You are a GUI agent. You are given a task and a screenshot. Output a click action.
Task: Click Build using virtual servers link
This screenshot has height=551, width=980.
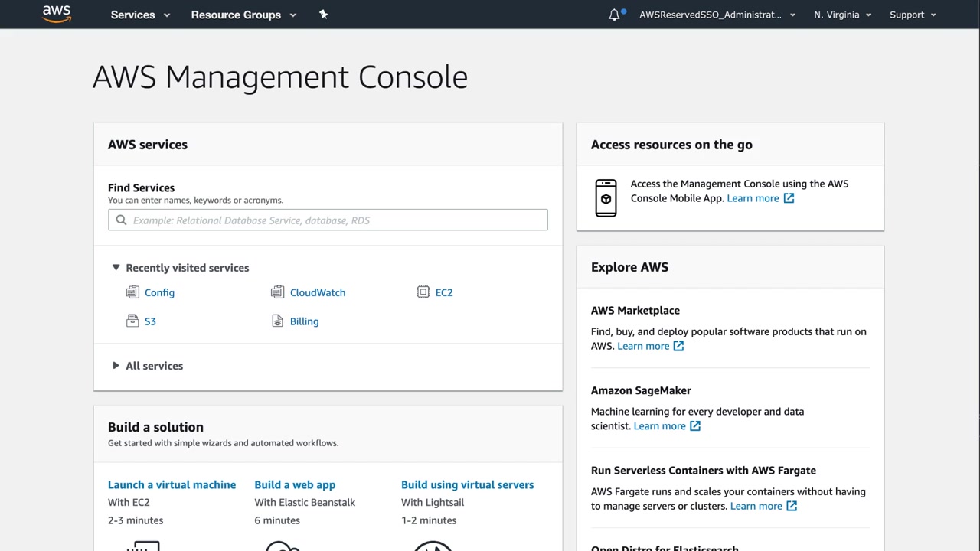[467, 484]
